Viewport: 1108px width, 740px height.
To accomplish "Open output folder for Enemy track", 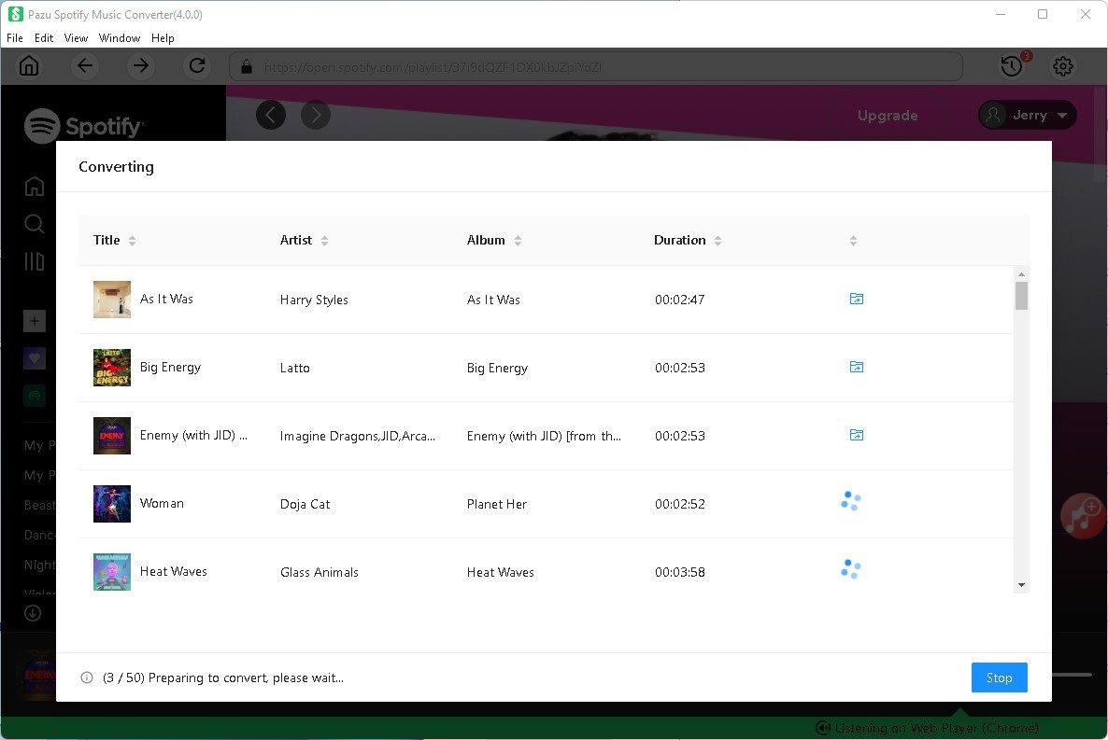I will (x=856, y=436).
